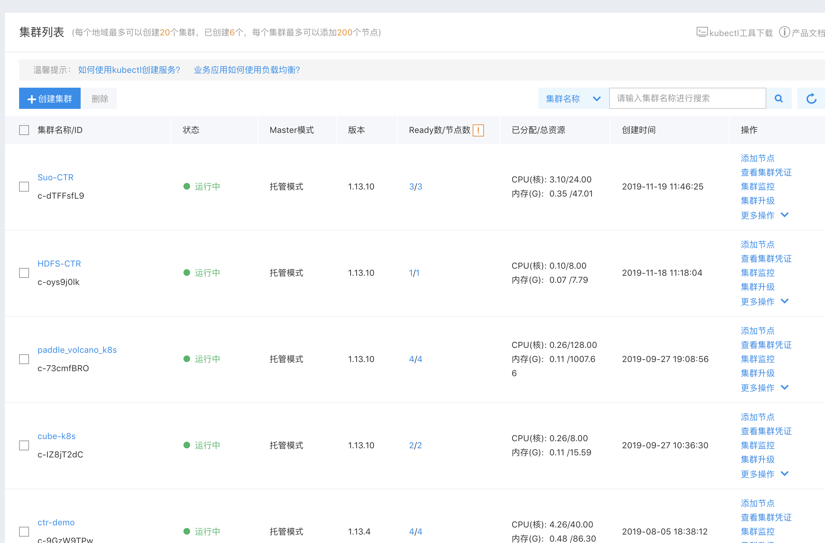Screen dimensions: 825x543
Task: Open the 4/4 node count for ctr-demo
Action: point(416,531)
